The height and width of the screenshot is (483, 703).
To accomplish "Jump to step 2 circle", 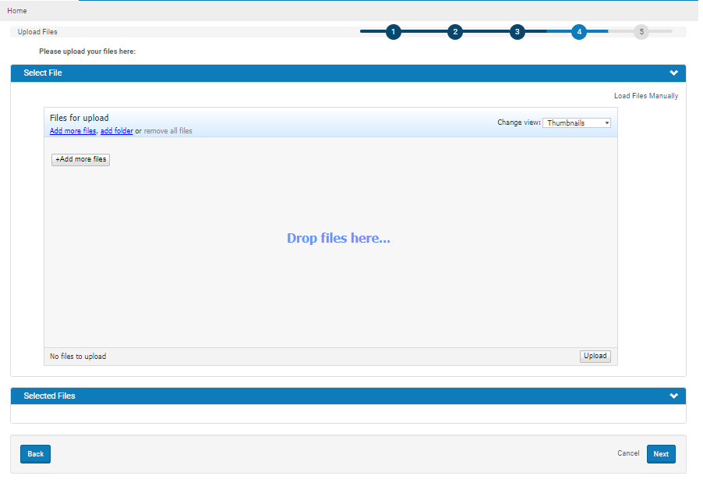I will click(x=456, y=32).
